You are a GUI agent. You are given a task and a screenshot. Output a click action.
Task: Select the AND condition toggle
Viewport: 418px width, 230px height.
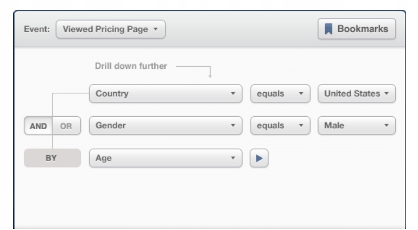coord(38,126)
